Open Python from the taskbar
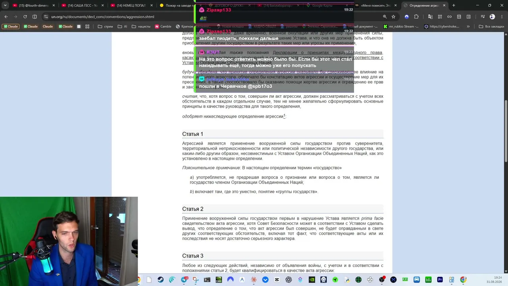Viewport: 508px width, 286px height. pyautogui.click(x=347, y=280)
